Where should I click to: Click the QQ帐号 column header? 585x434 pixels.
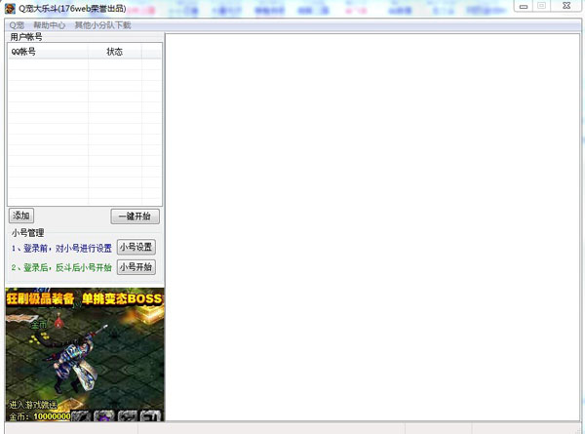(48, 52)
